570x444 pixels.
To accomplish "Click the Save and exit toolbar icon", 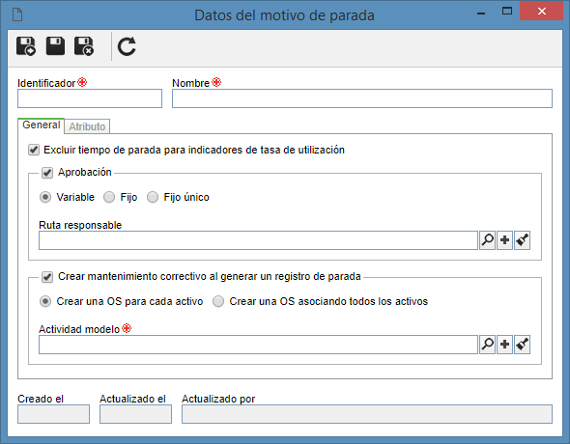I will pos(84,46).
